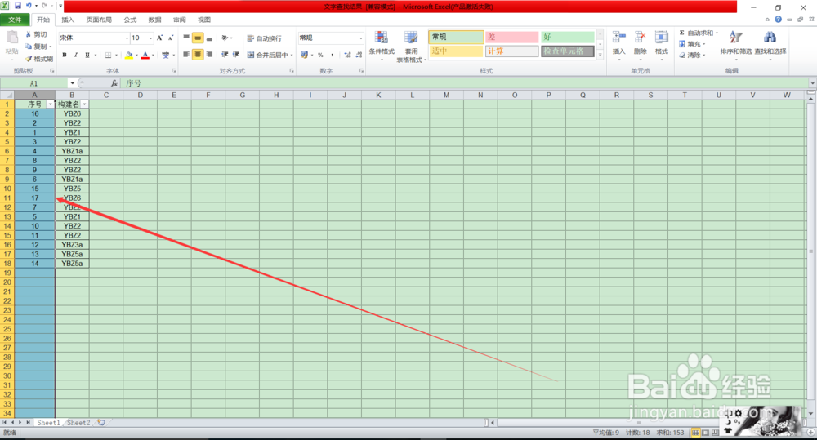Screen dimensions: 817x440
Task: Switch to the Insert (插入) tab
Action: 68,20
